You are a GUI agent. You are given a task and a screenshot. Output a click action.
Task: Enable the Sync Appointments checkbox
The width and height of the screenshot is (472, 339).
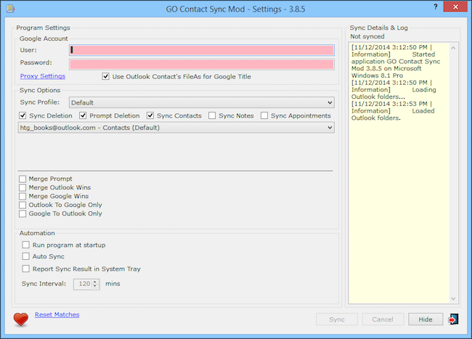coord(264,115)
